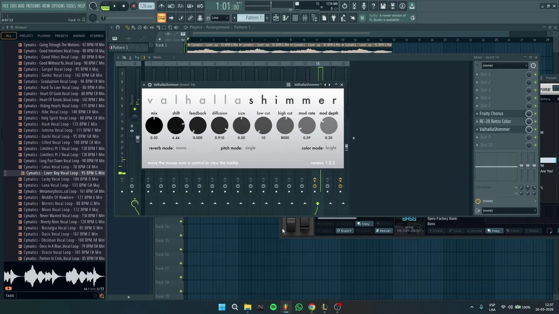This screenshot has height=314, width=559.
Task: Click the Project info icon
Action: 402,6
